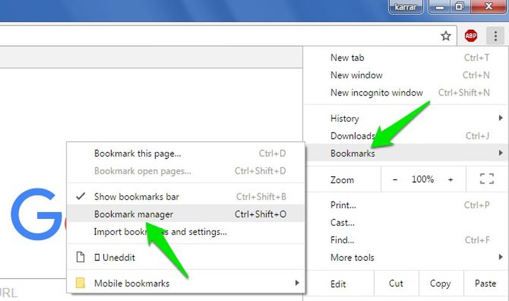Select New window menu entry

[x=407, y=75]
